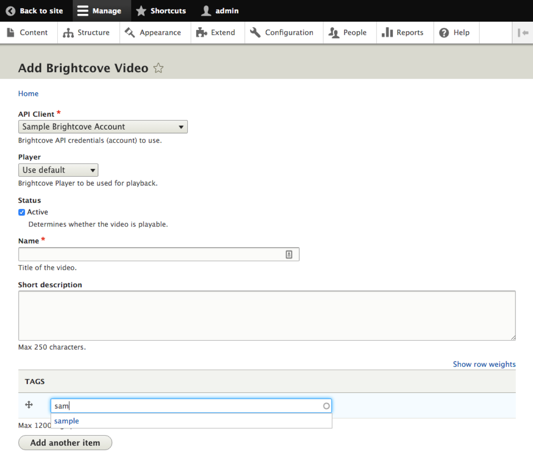Click the Extend puzzle piece icon
Viewport: 533px width, 457px height.
click(201, 33)
